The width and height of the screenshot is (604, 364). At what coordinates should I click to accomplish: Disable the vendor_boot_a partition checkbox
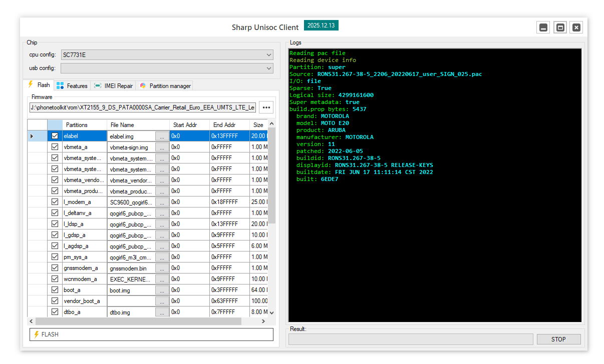(55, 301)
